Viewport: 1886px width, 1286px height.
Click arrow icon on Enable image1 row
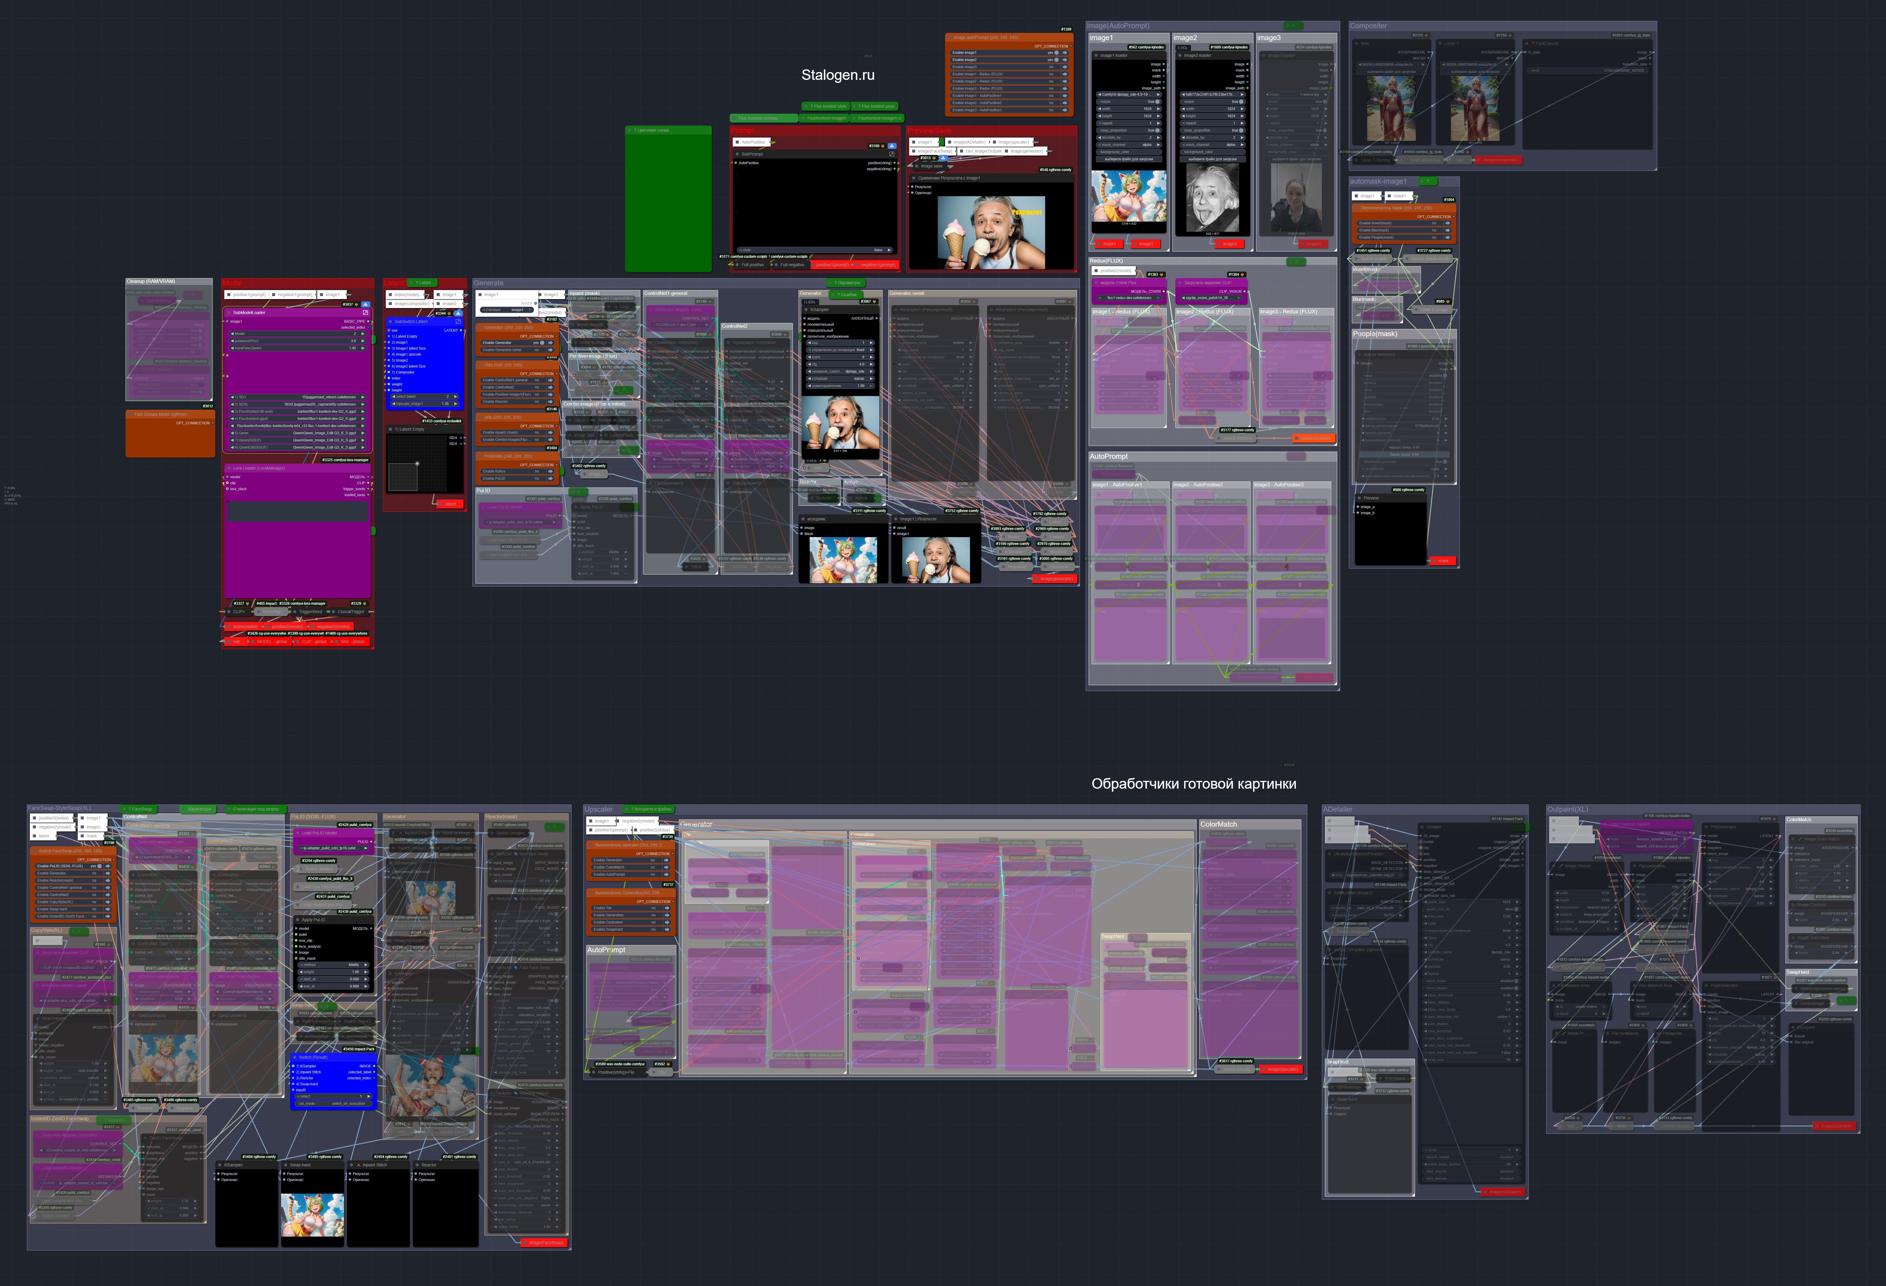click(1065, 53)
